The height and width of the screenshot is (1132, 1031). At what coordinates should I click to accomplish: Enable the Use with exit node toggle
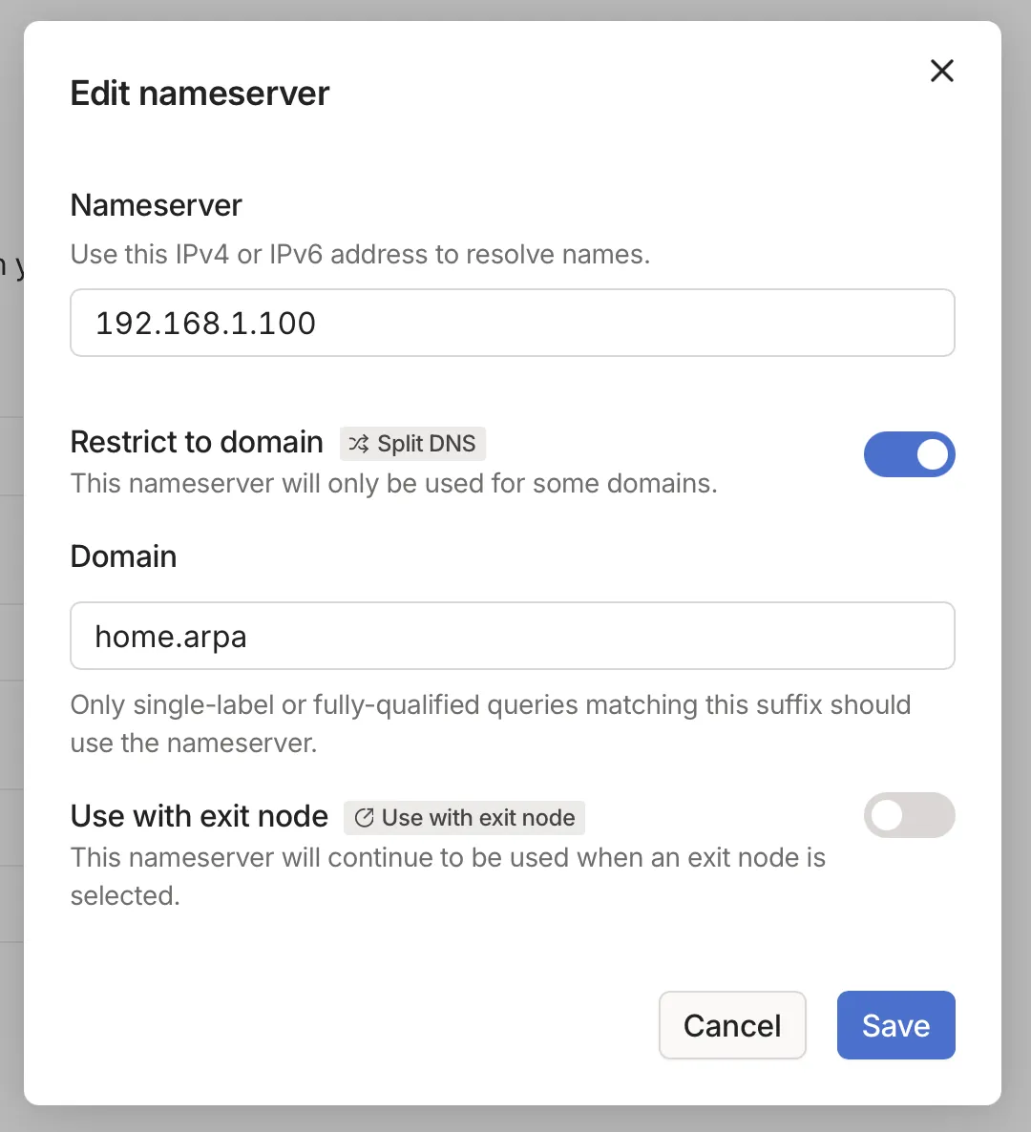pyautogui.click(x=909, y=815)
